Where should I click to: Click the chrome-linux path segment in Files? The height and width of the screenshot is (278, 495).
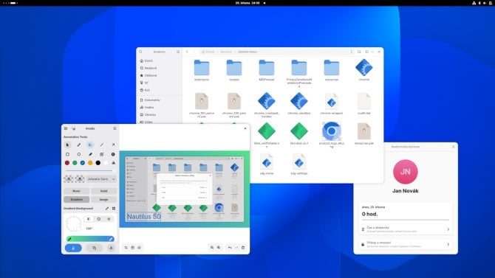(247, 52)
